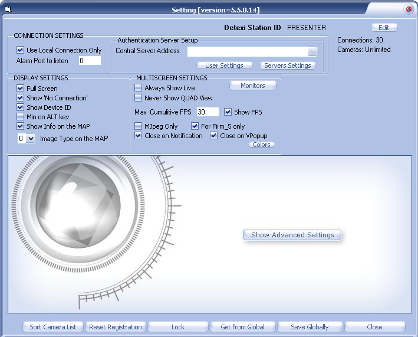Image resolution: width=418 pixels, height=337 pixels.
Task: Open Servers Settings
Action: point(288,66)
